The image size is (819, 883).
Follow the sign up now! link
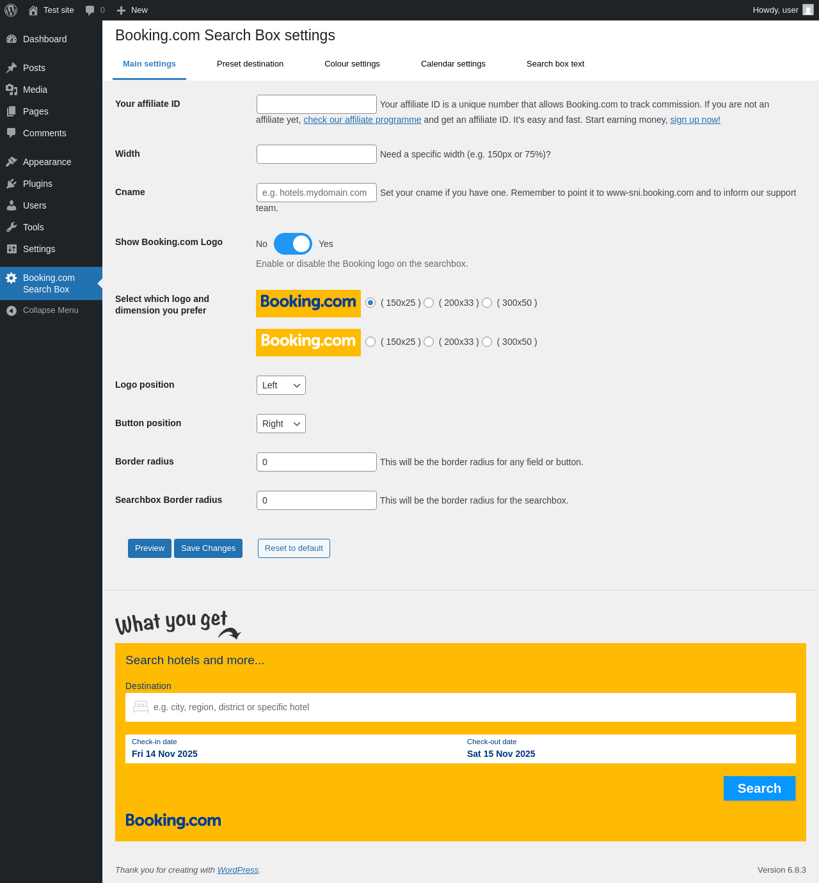click(695, 120)
